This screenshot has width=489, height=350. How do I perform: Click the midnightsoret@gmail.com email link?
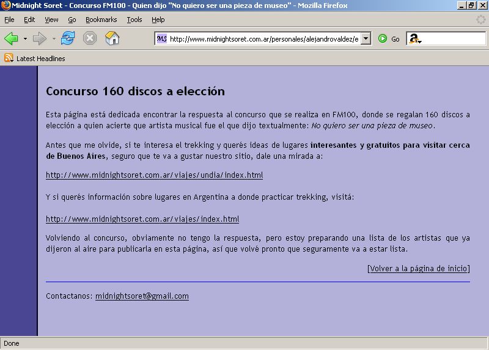pos(142,296)
